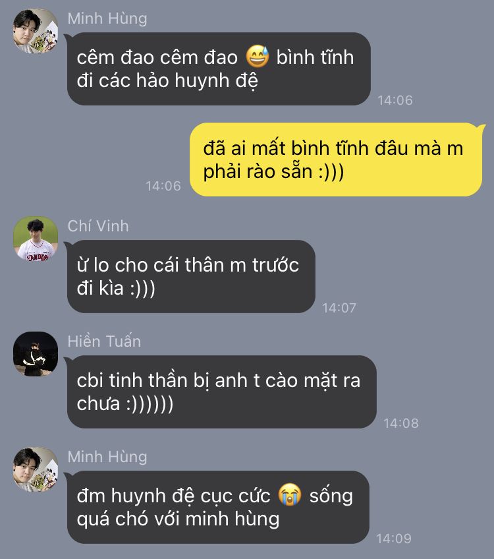
Task: Click the crying face emoji in the last message
Action: coord(290,494)
